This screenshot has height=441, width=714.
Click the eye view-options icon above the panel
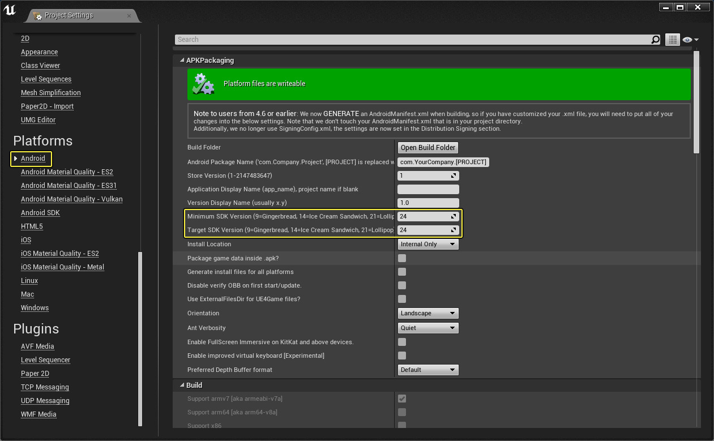[x=687, y=40]
